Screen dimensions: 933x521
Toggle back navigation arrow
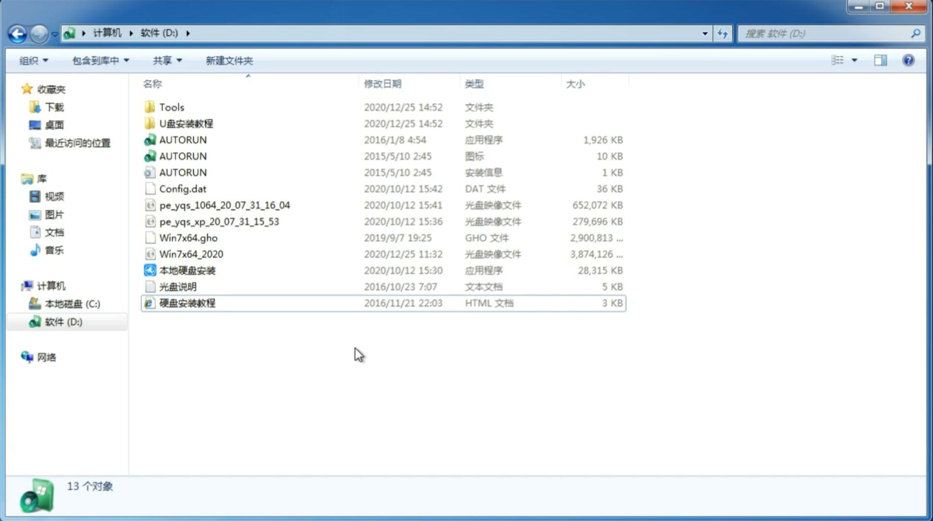(17, 33)
